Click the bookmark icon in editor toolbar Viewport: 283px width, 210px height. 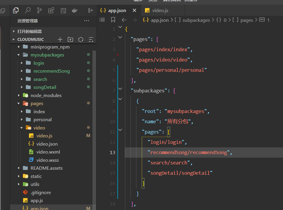[113, 20]
